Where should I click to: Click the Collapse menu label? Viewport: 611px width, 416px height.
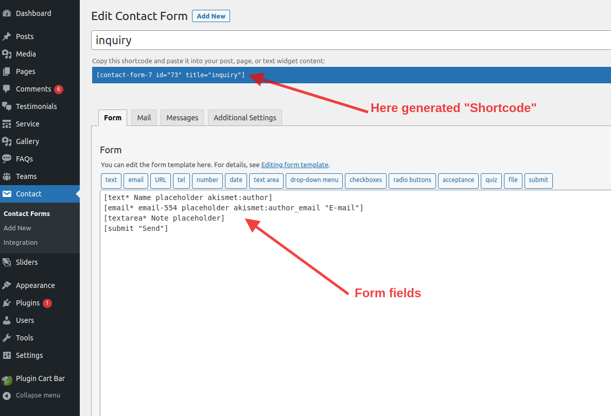tap(38, 395)
